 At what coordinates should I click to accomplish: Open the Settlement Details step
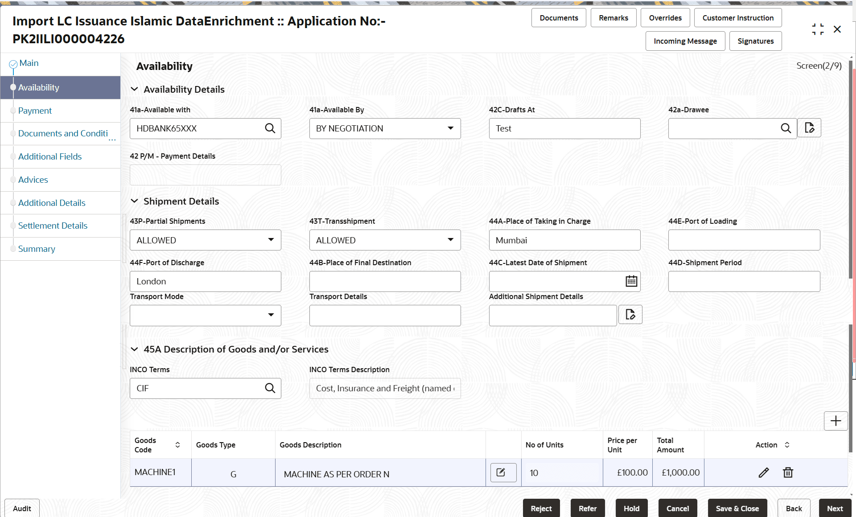pyautogui.click(x=53, y=226)
